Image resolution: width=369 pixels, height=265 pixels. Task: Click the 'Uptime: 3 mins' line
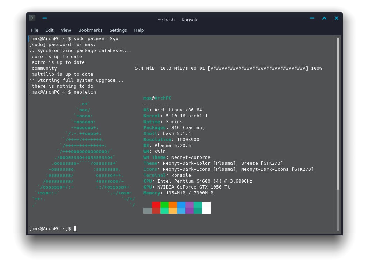point(163,122)
